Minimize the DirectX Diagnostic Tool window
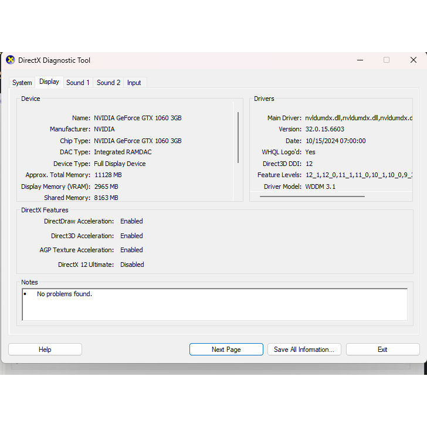427x427 pixels. [360, 60]
